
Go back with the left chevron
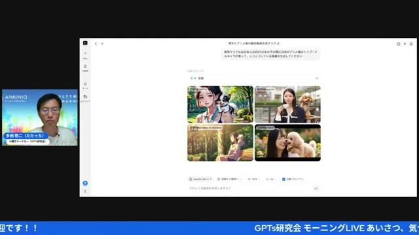[x=96, y=44]
